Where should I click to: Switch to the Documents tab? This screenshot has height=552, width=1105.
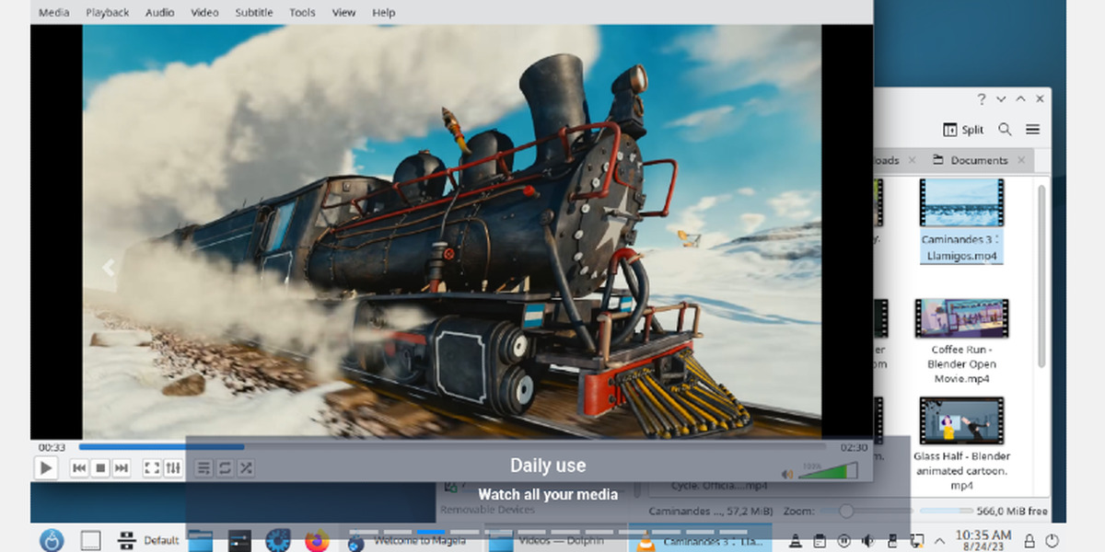coord(978,160)
